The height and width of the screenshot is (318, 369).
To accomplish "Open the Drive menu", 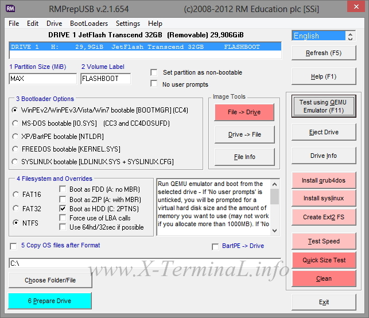I will (55, 24).
